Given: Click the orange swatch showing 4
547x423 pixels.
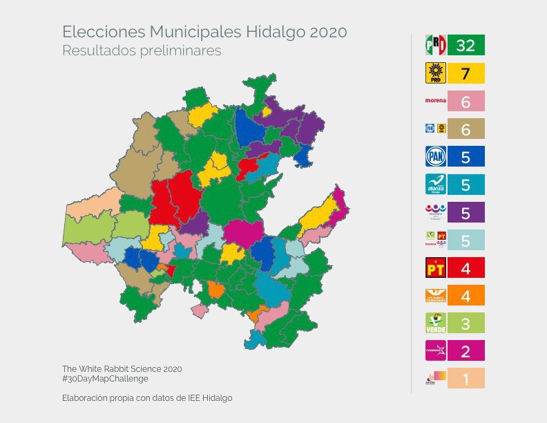Looking at the screenshot, I should pos(466,295).
